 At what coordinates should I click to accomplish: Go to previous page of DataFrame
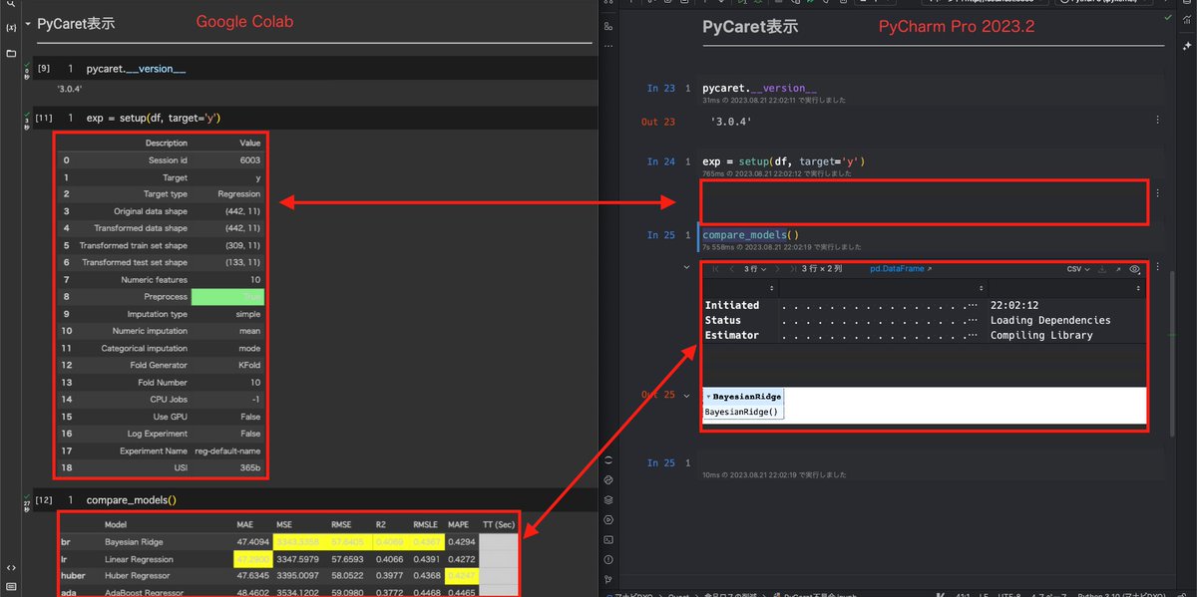[x=731, y=269]
